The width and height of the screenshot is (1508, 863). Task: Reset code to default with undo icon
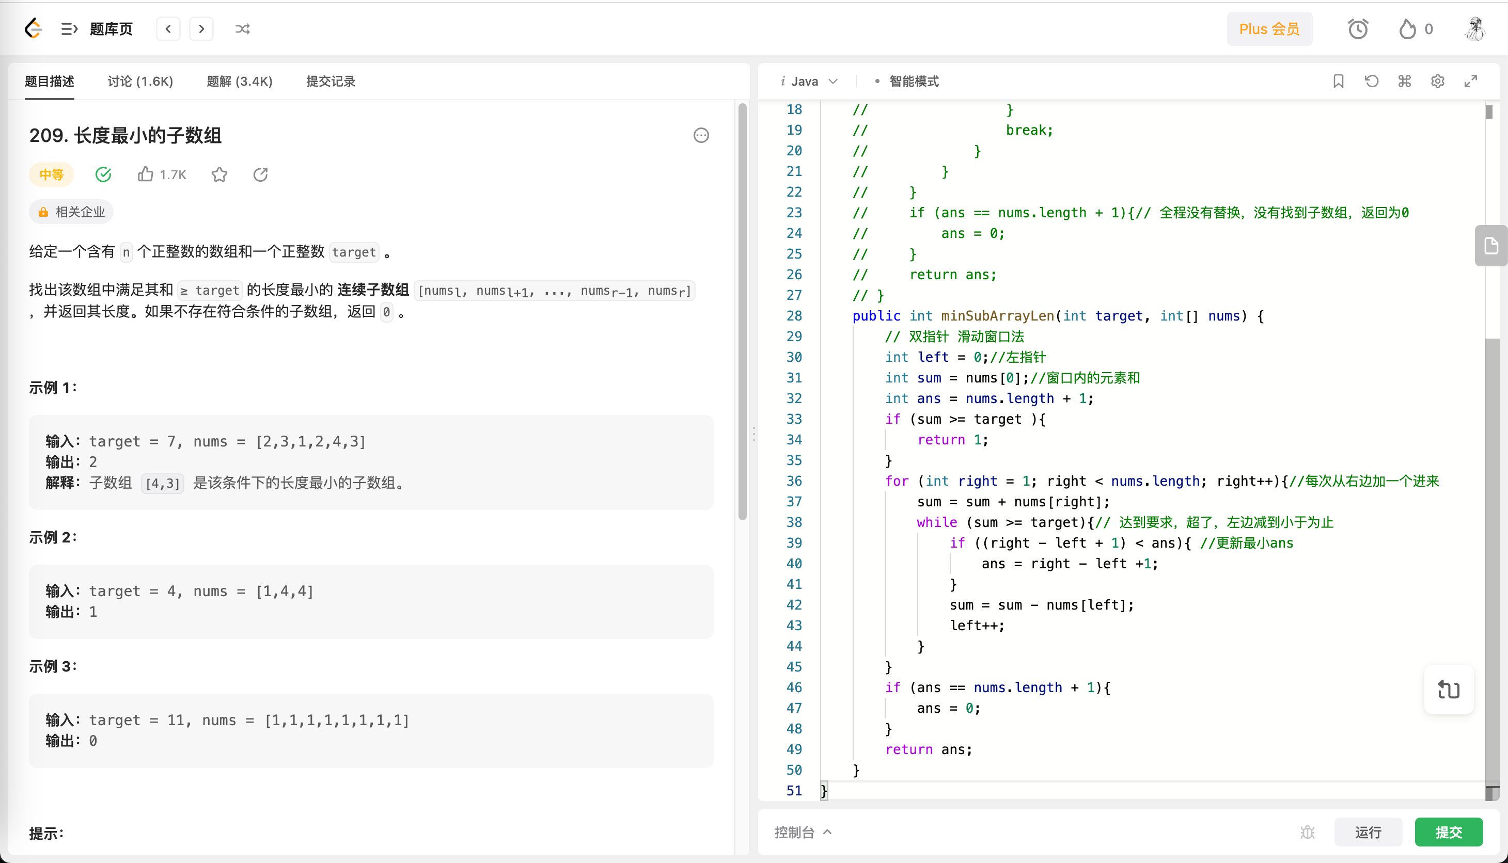click(x=1371, y=81)
